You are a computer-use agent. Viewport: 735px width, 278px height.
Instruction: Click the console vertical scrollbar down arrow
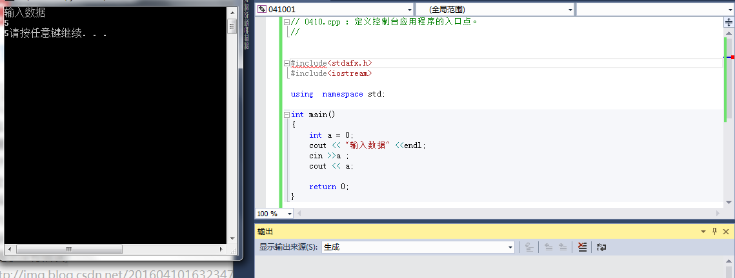(x=232, y=238)
